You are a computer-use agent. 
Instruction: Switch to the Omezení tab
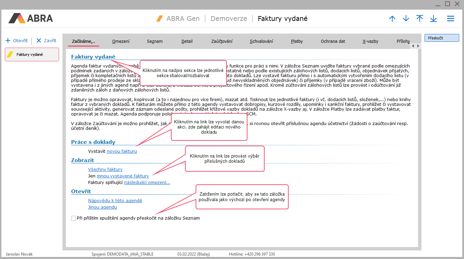[121, 41]
